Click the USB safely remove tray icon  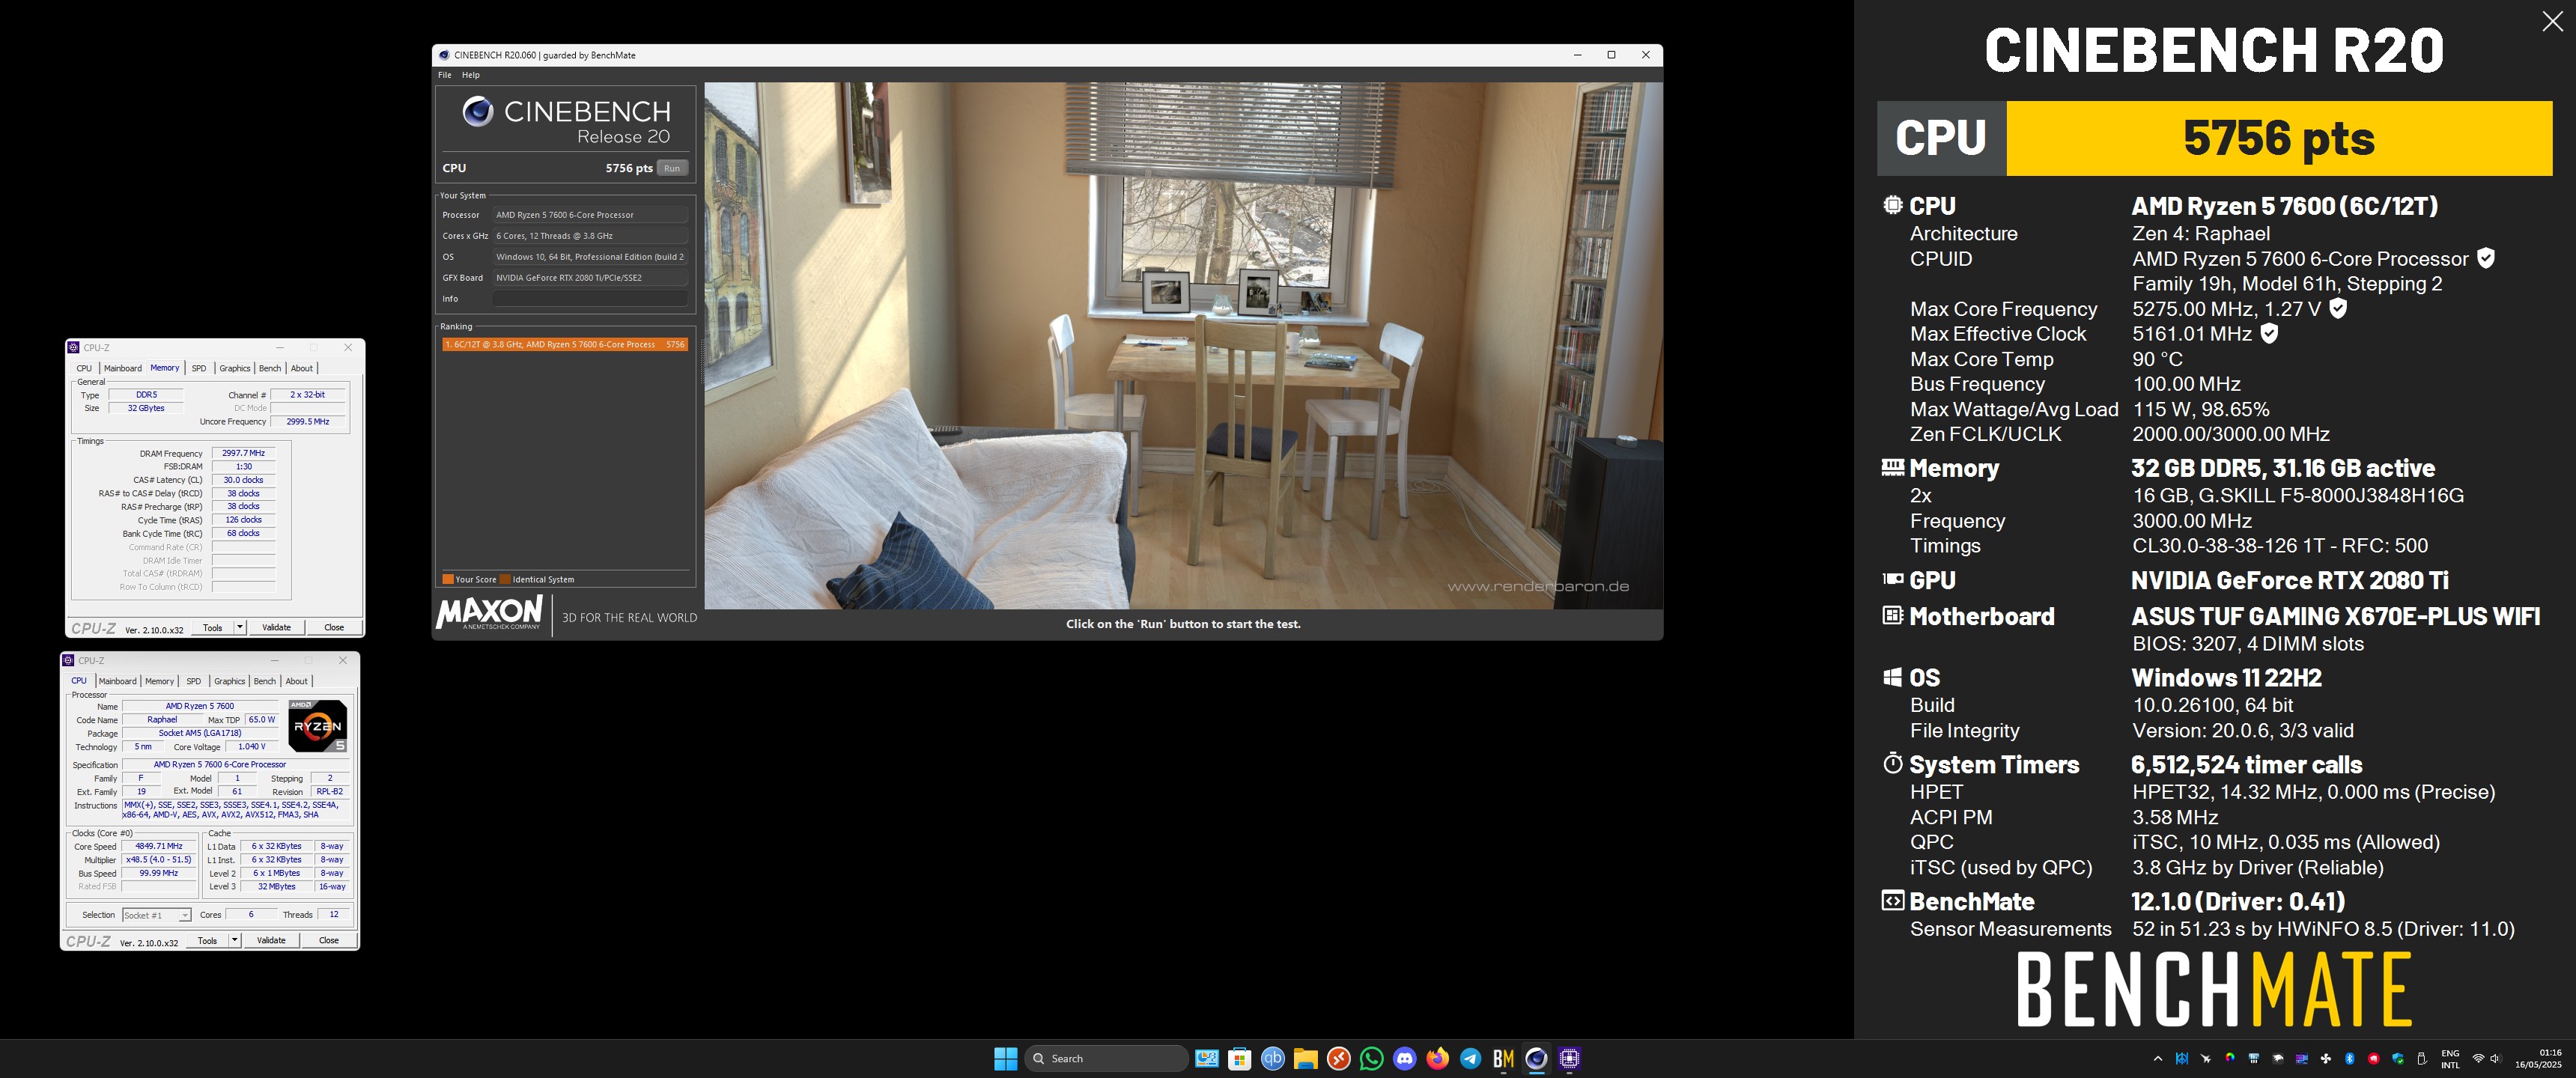pyautogui.click(x=2422, y=1058)
